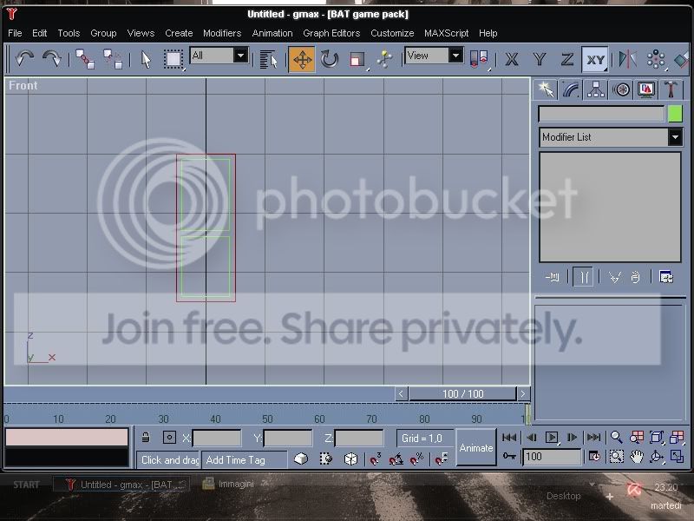Screen dimensions: 694x521
Task: Click the object name field
Action: pyautogui.click(x=601, y=114)
